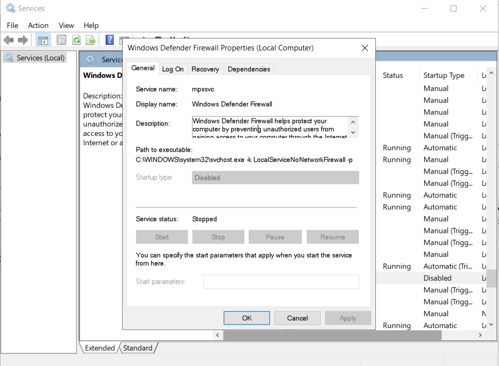Click the Resume service button
Image resolution: width=499 pixels, height=366 pixels.
click(x=332, y=237)
